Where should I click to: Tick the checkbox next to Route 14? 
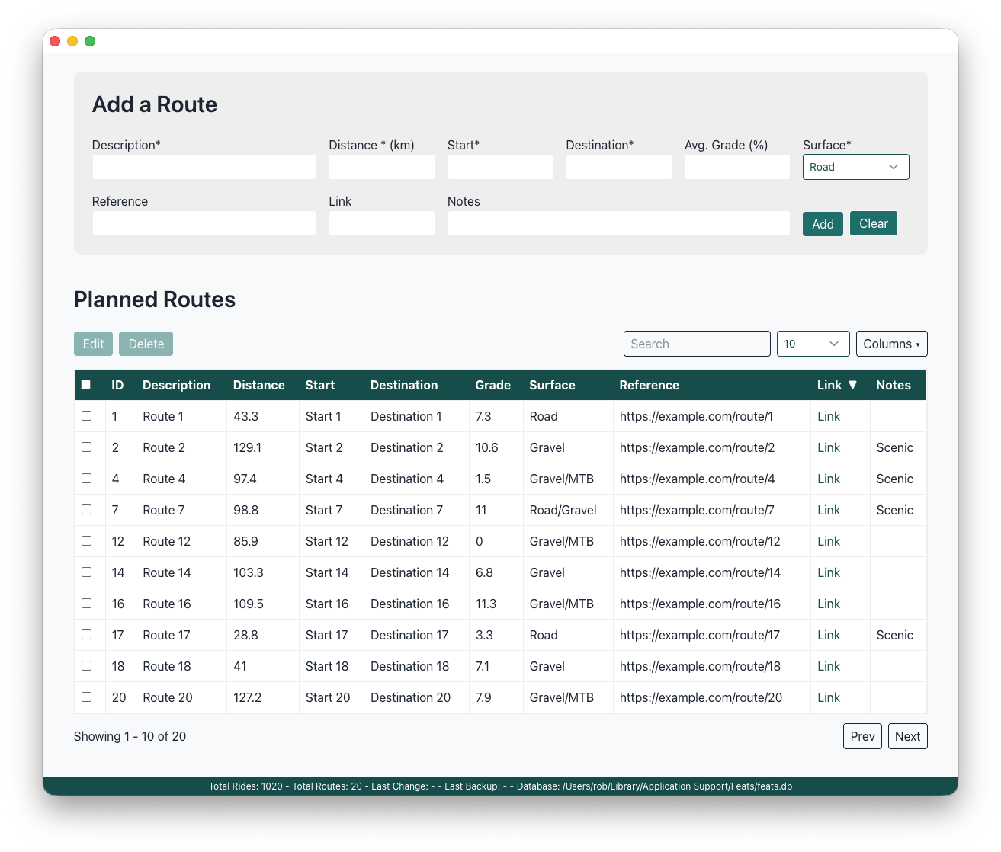tap(86, 572)
